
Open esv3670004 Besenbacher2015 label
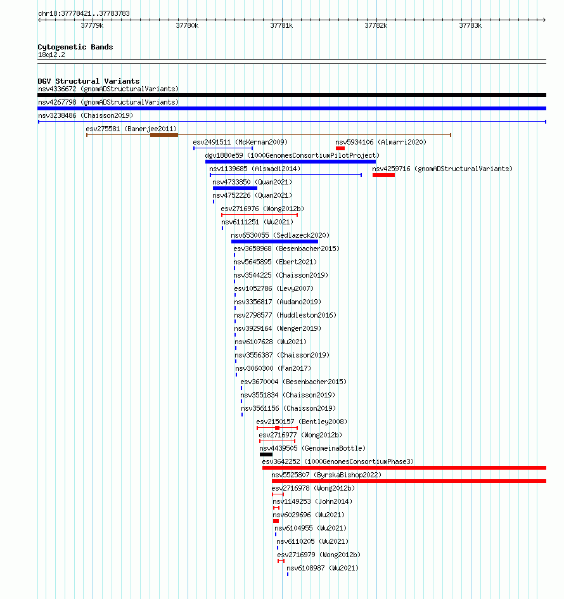tap(293, 382)
